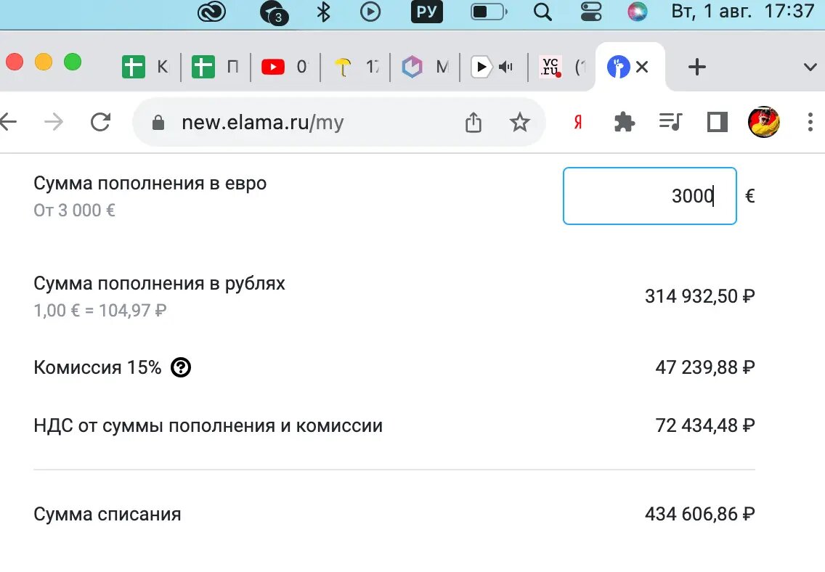
Task: Select the commission amount 47 239,88 ₽
Action: 705,367
